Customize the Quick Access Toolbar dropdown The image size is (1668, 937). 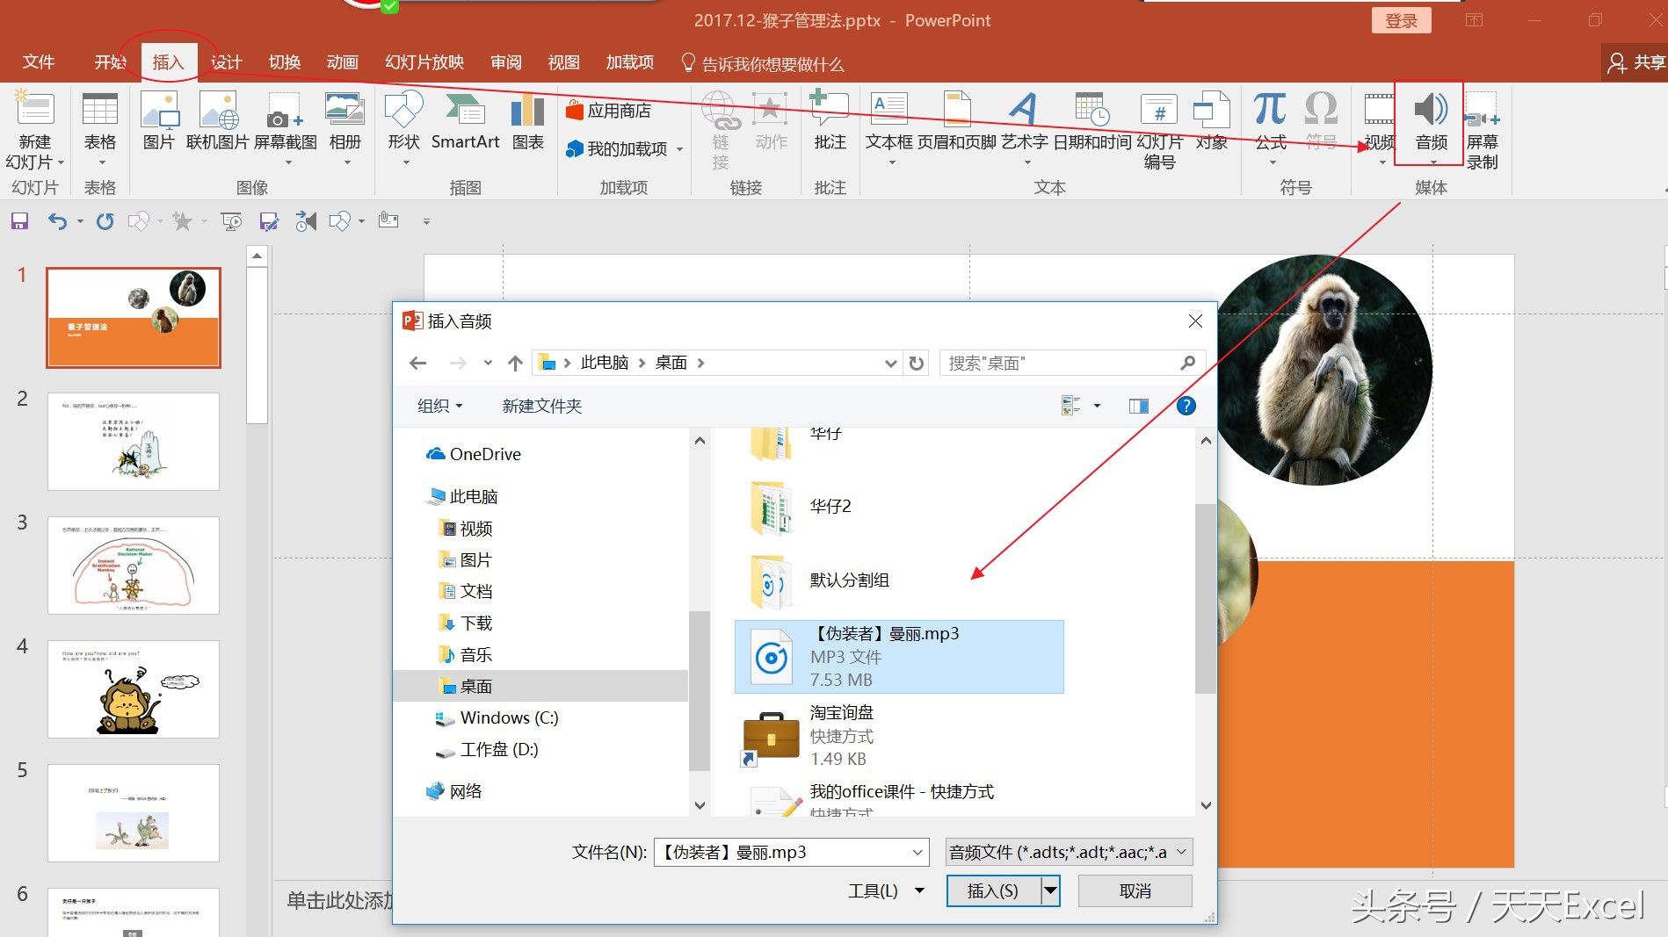click(426, 221)
